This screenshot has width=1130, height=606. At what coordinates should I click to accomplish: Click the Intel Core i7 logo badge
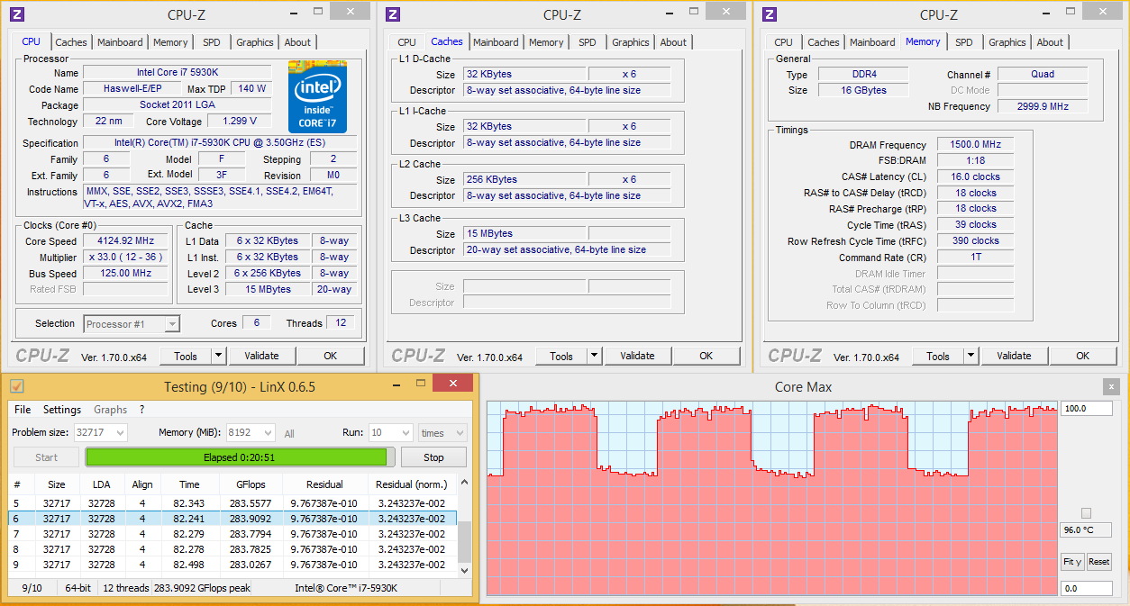pyautogui.click(x=317, y=96)
